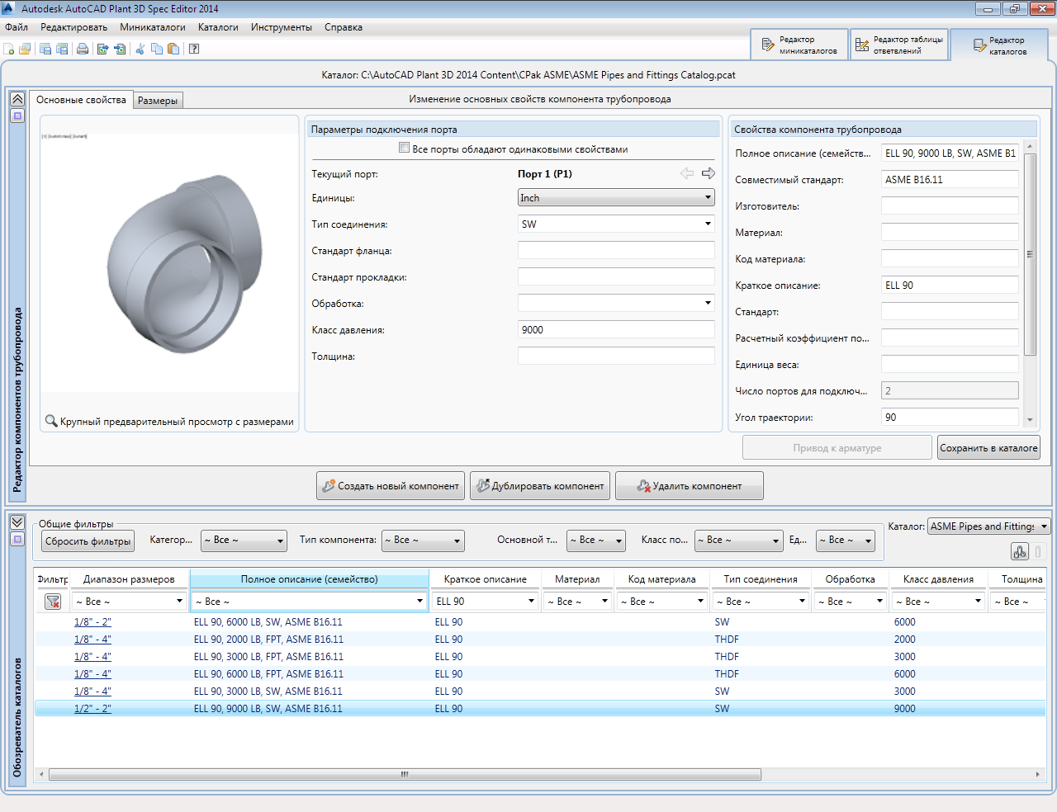Click the catalog table horizontal scrollbar
Screen dimensions: 1057x812
pyautogui.click(x=405, y=775)
